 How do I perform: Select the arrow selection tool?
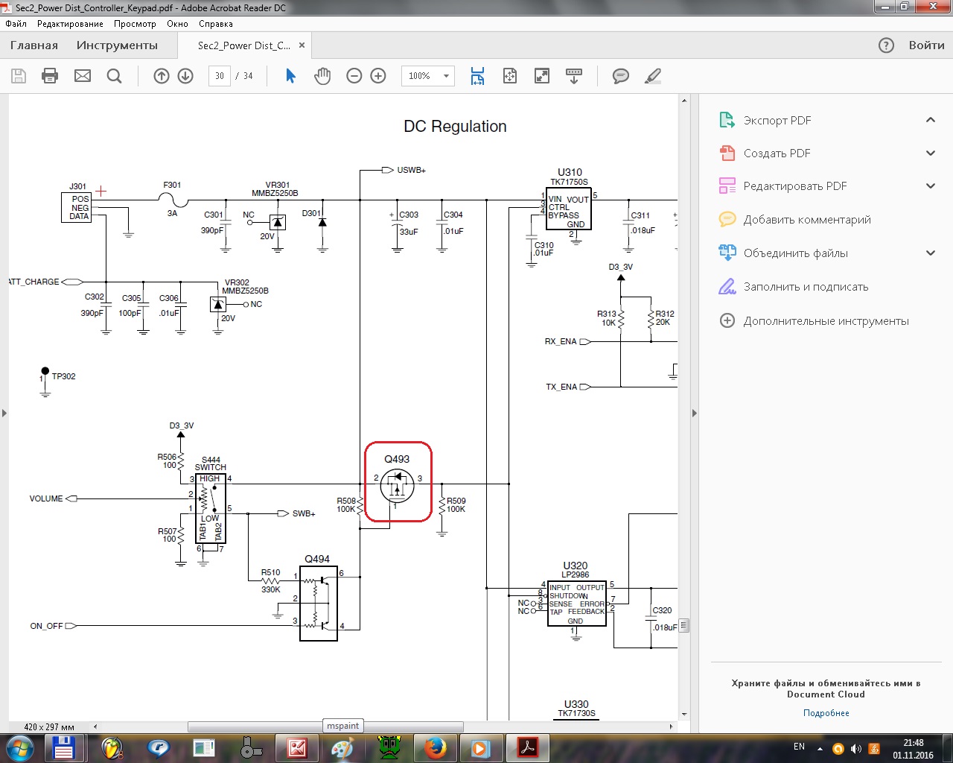[291, 76]
